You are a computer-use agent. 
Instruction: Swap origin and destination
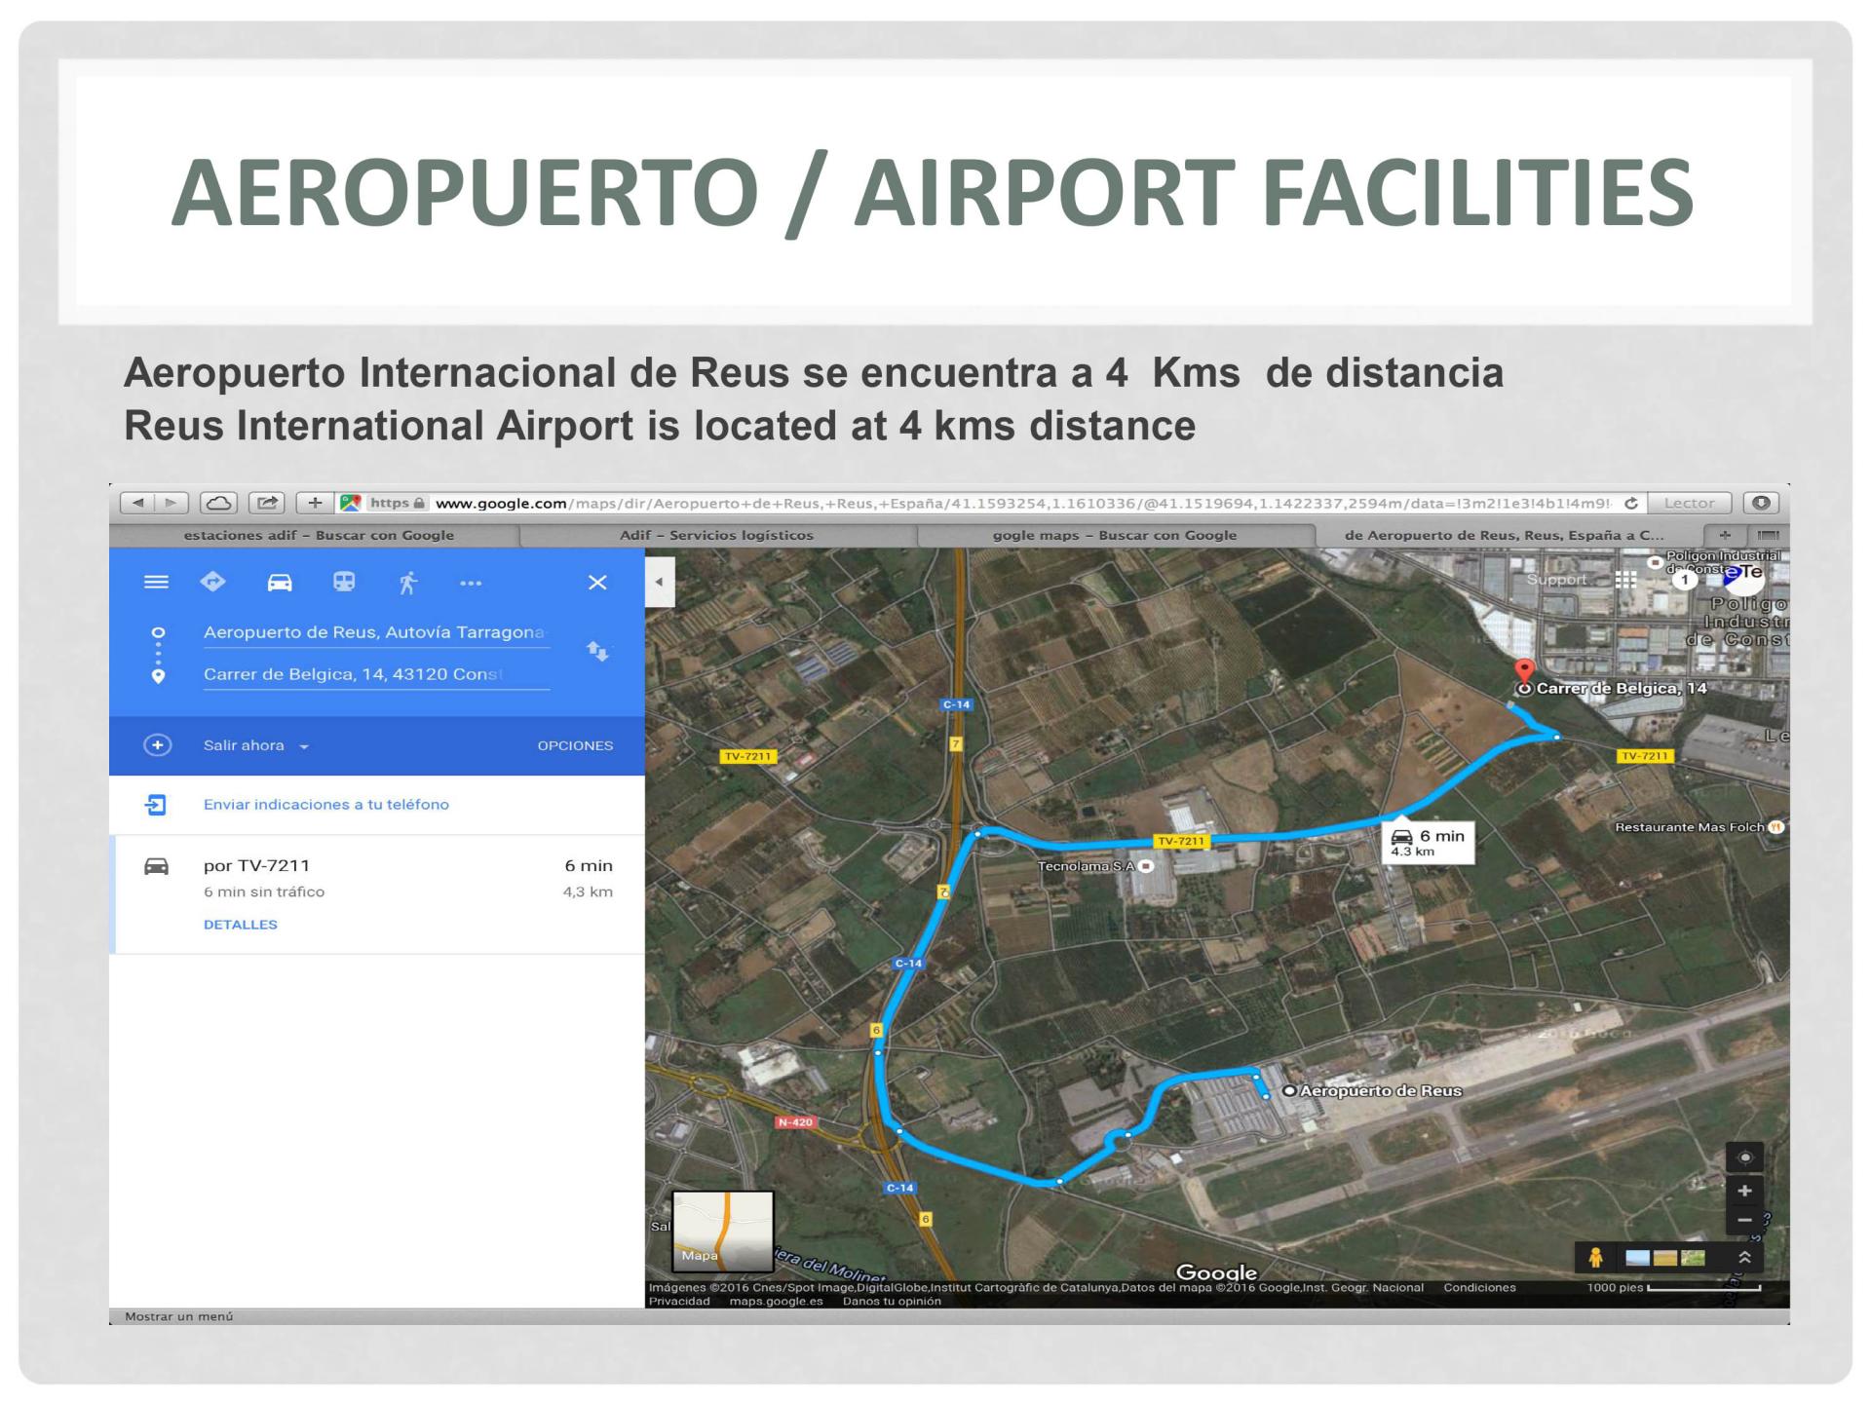pyautogui.click(x=597, y=651)
